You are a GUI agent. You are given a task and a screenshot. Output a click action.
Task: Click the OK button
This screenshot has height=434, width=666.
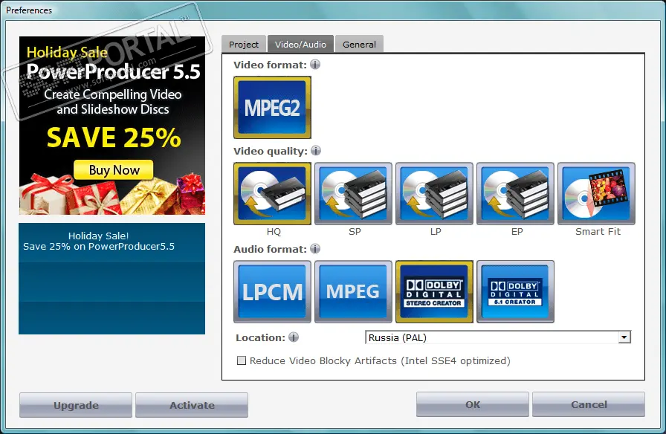click(x=472, y=405)
